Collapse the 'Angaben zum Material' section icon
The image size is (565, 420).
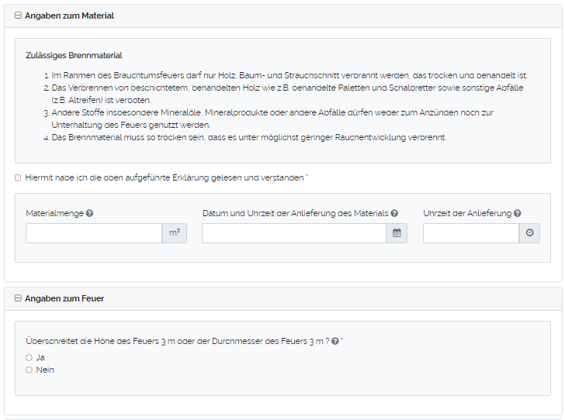18,16
